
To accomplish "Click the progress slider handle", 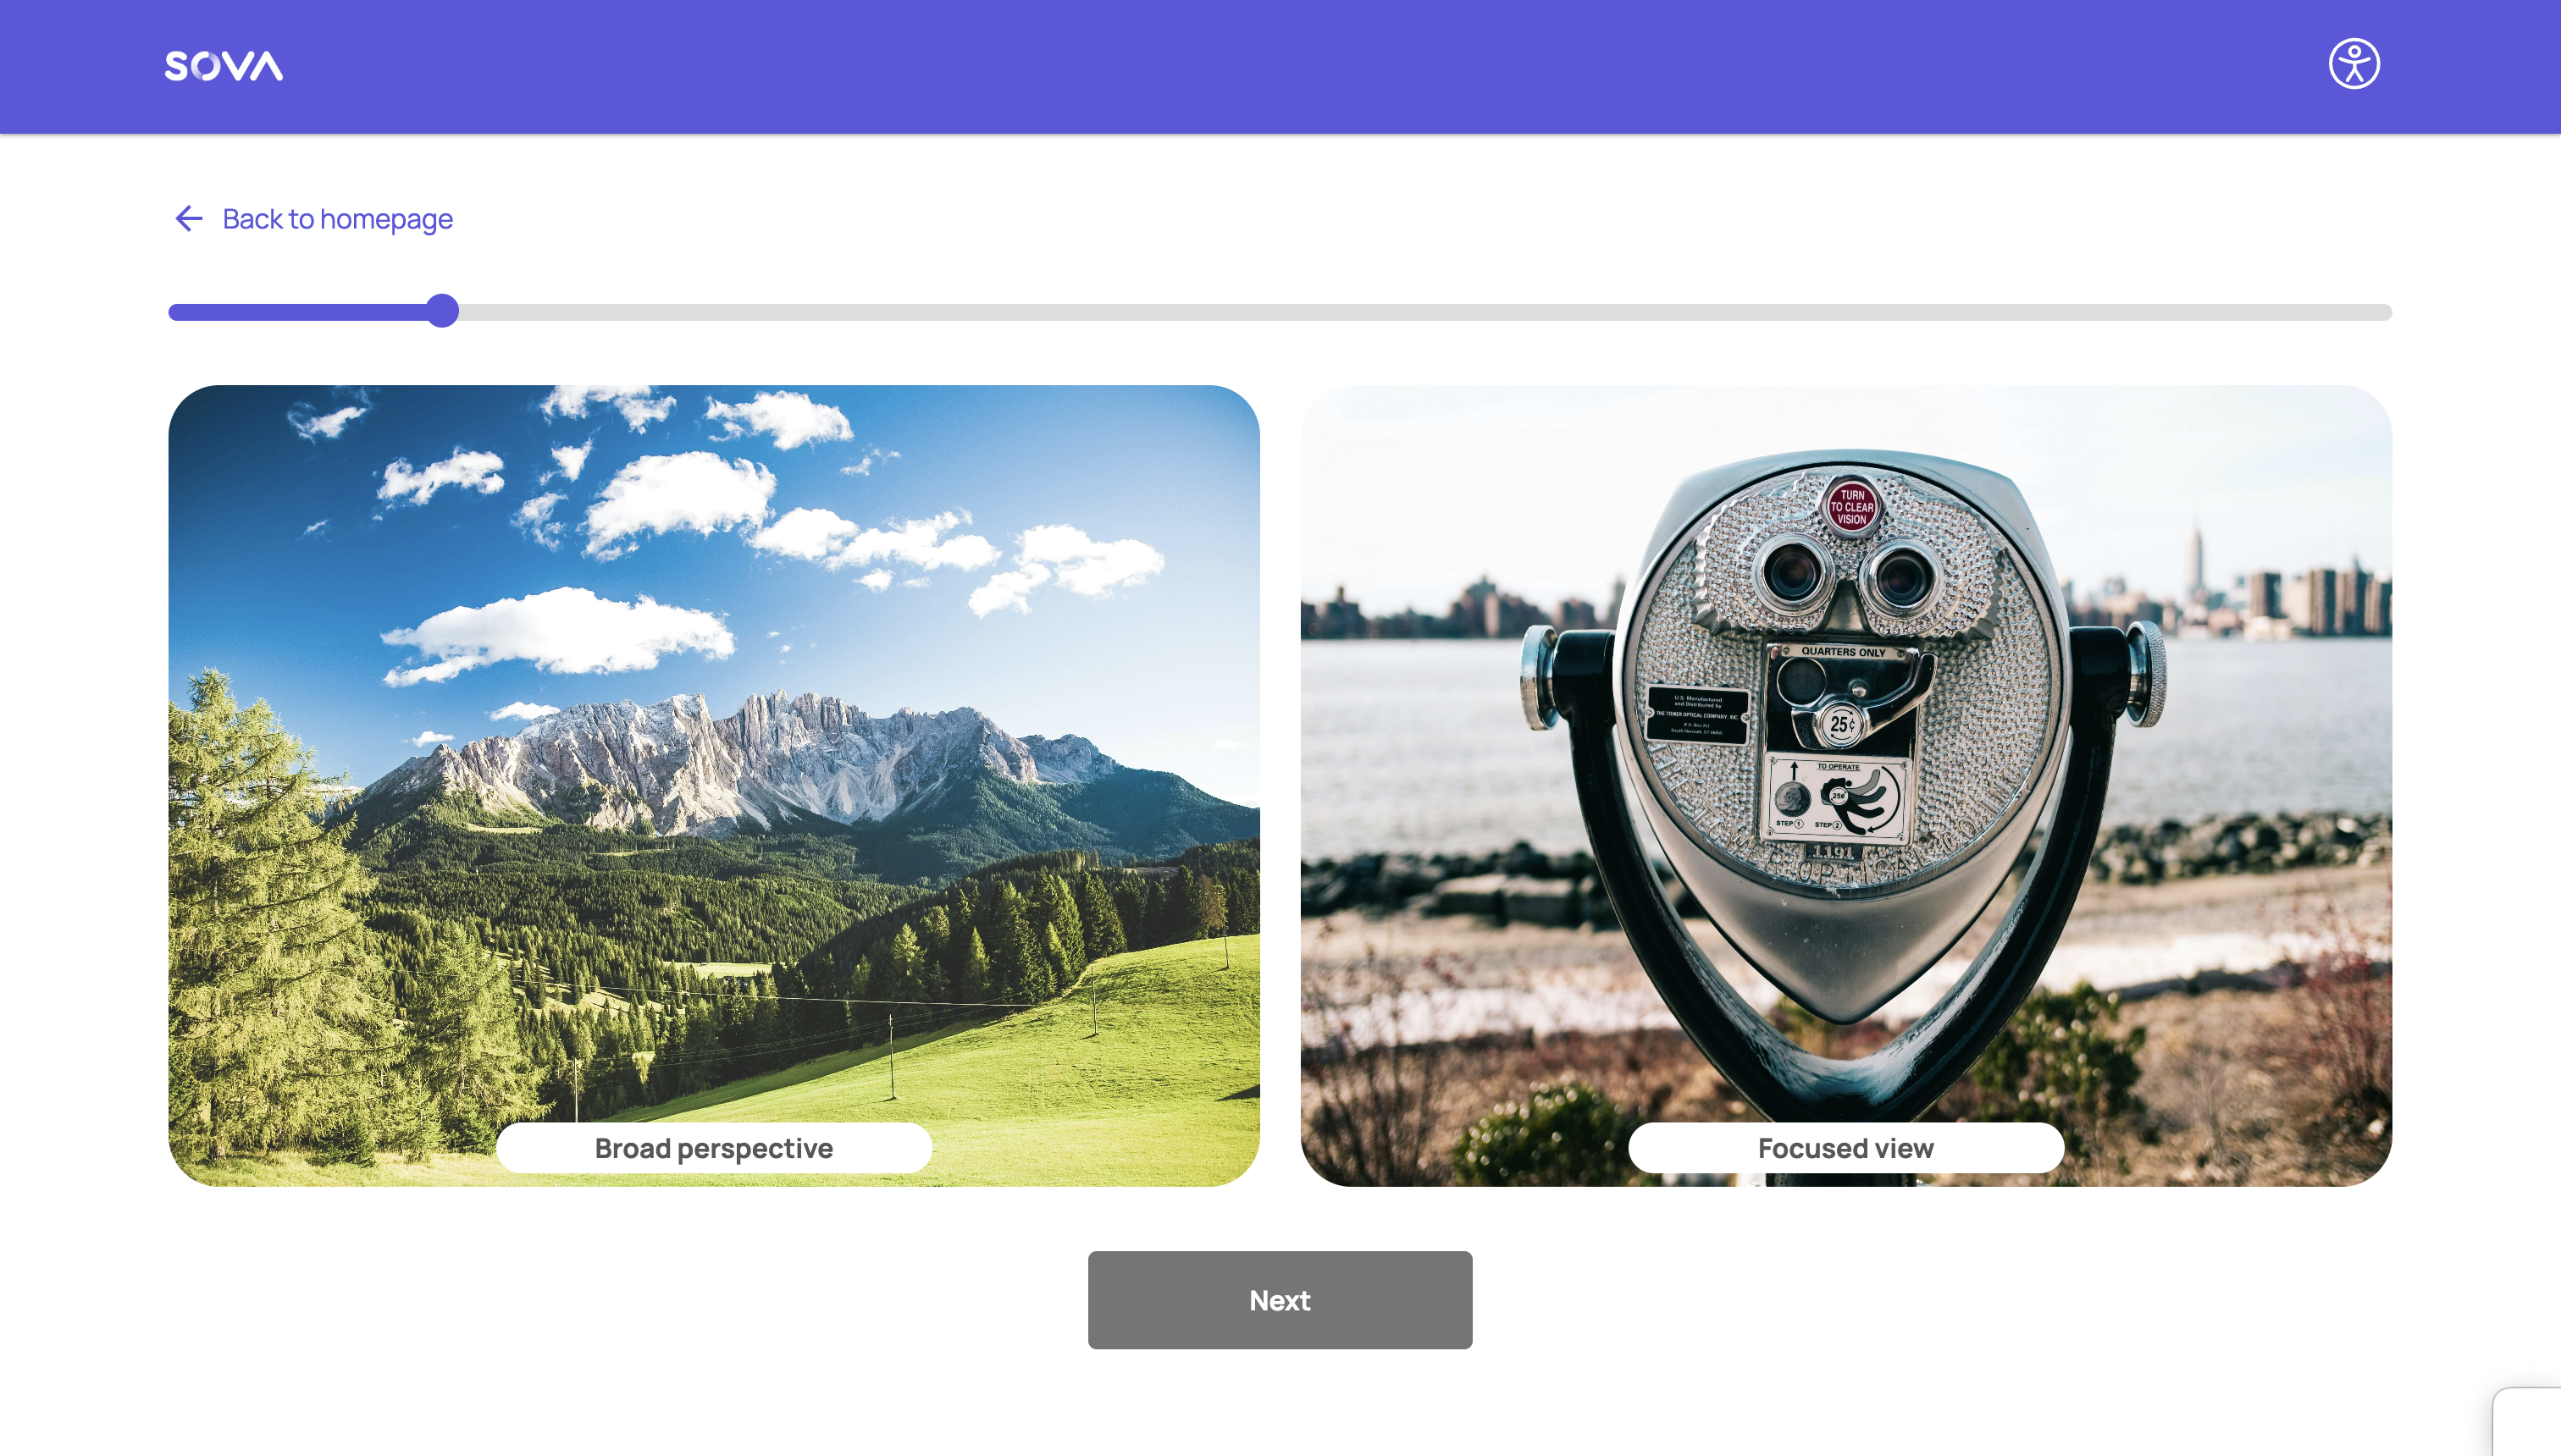I will (442, 311).
